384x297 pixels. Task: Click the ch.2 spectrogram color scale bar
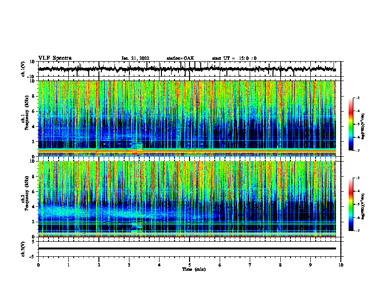[x=351, y=204]
